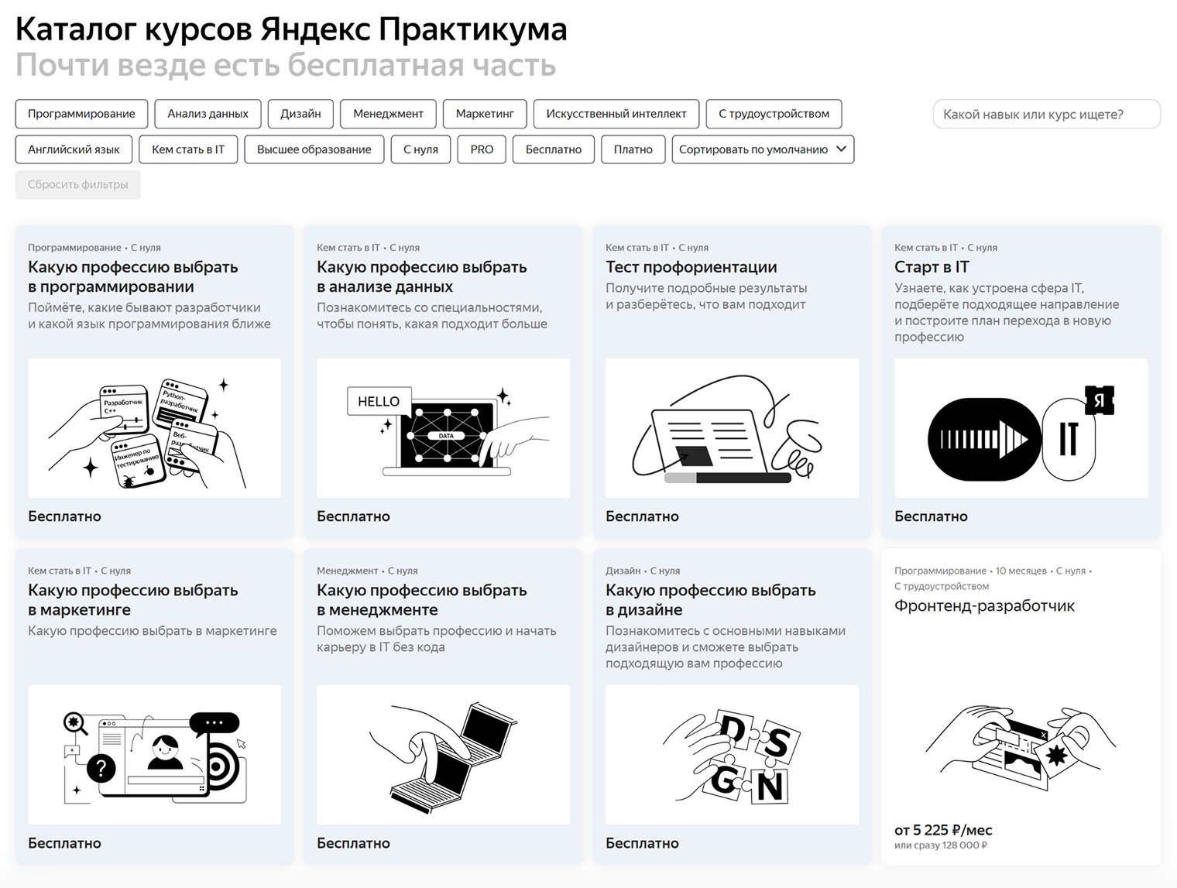Viewport: 1177px width, 888px height.
Task: Enable the Менеджмент filter chip
Action: point(388,114)
